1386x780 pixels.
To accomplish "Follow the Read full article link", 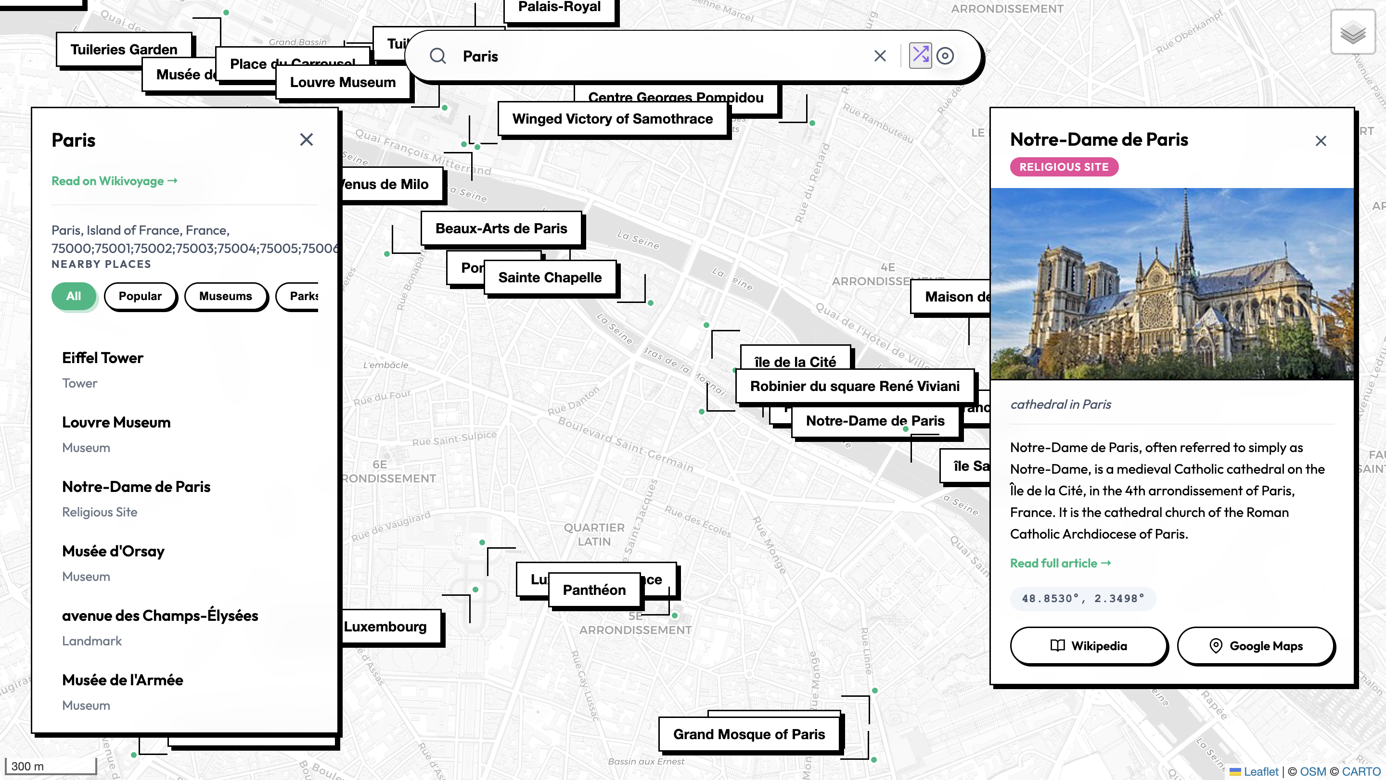I will coord(1059,563).
